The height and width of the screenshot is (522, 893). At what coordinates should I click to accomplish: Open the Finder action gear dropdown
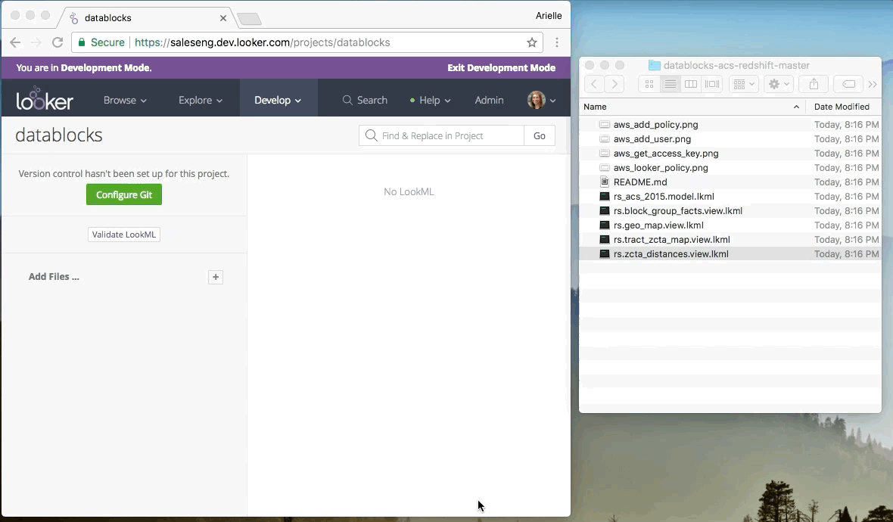tap(779, 84)
